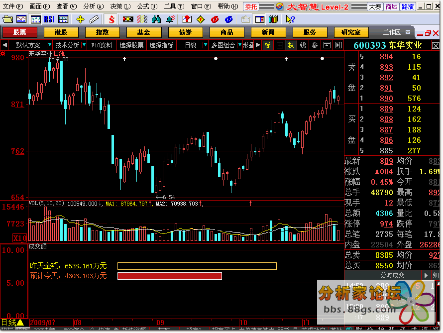Switch to the 股票 tab

coord(19,32)
